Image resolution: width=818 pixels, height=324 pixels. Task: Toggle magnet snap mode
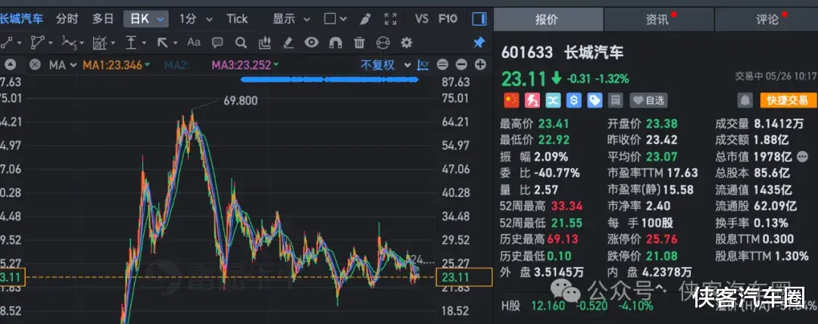336,42
